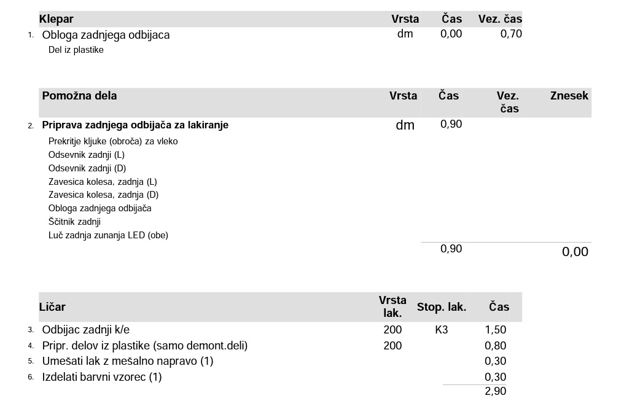The height and width of the screenshot is (409, 632).
Task: Click the 'Stop. lak.' column header
Action: (x=442, y=307)
